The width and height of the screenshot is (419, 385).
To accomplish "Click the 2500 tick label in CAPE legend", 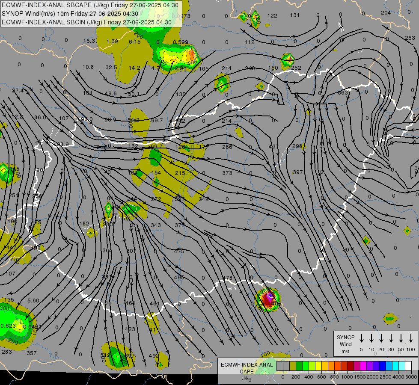I will [x=386, y=377].
